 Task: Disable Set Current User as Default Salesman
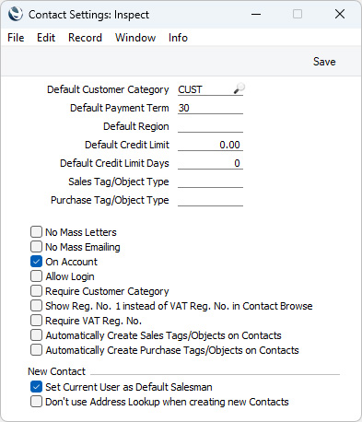point(36,387)
